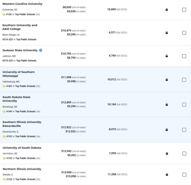The height and width of the screenshot is (185, 191).
Task: Visit University of Southern Mississippi page
Action: (19, 74)
